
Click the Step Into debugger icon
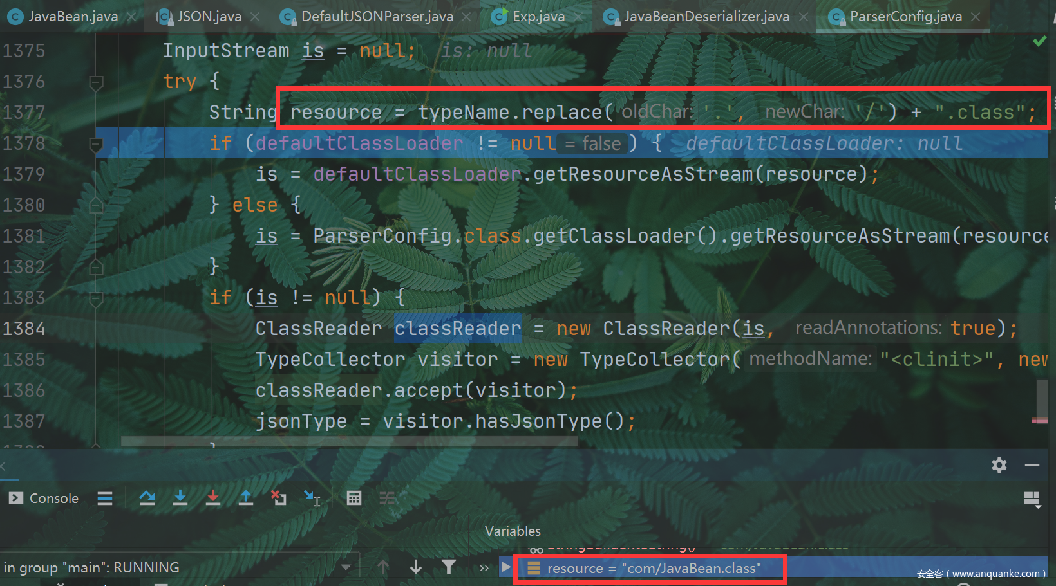pos(180,498)
